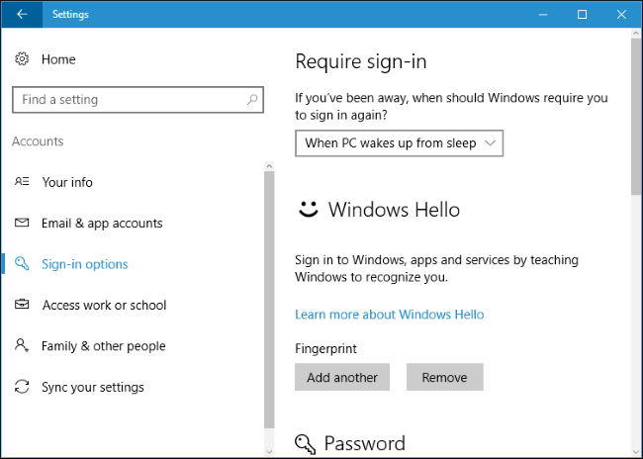Click the key icon next to Password heading
Image resolution: width=643 pixels, height=459 pixels.
pos(305,444)
